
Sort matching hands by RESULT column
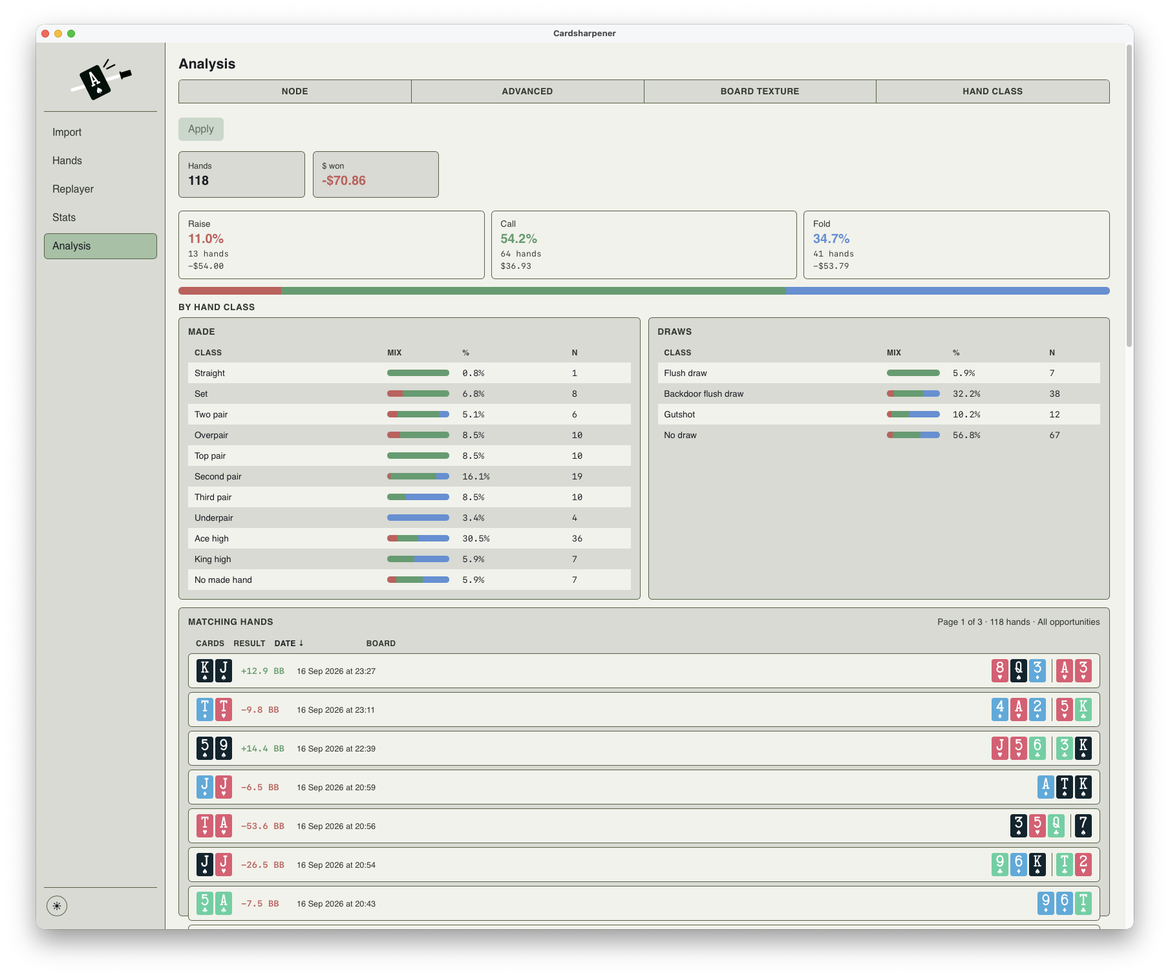250,644
